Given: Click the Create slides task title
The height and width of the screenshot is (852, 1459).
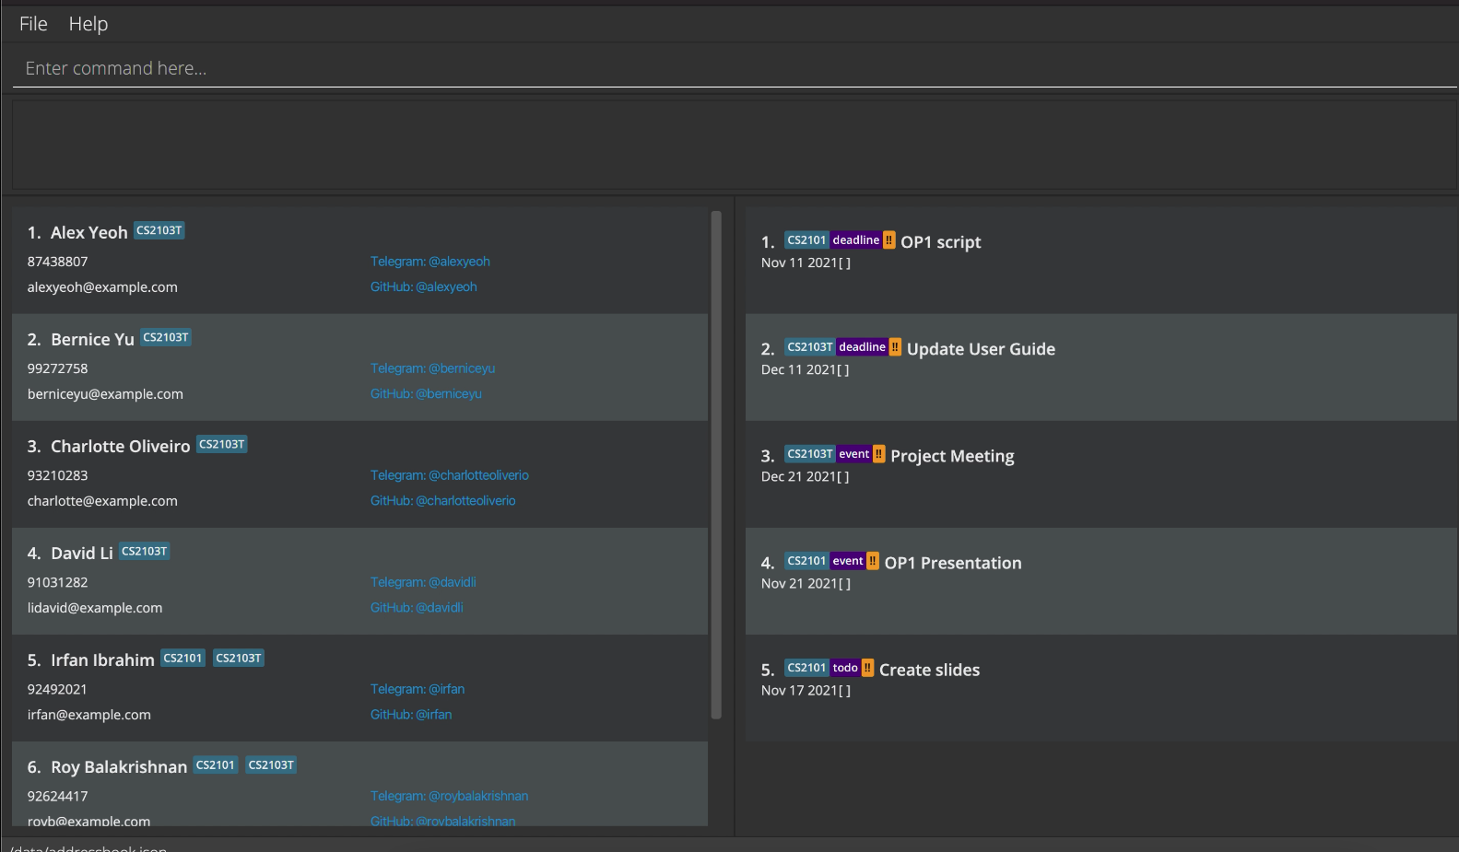Looking at the screenshot, I should coord(929,670).
